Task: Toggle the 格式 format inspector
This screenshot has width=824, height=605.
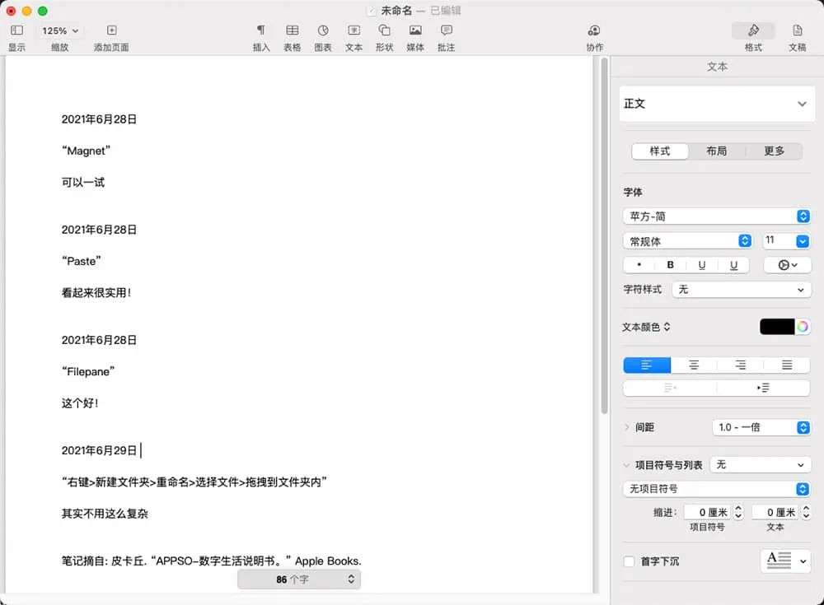Action: (x=753, y=30)
